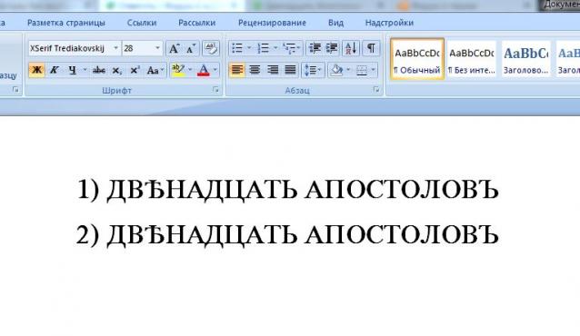Open the multilevel list menu
The height and width of the screenshot is (336, 580).
292,48
